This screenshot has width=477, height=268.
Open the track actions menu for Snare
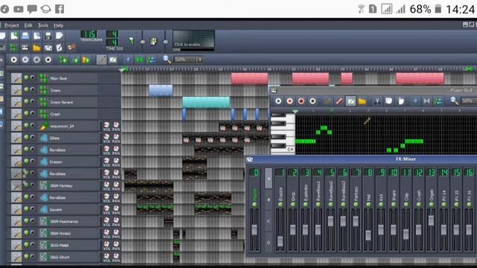(16, 90)
